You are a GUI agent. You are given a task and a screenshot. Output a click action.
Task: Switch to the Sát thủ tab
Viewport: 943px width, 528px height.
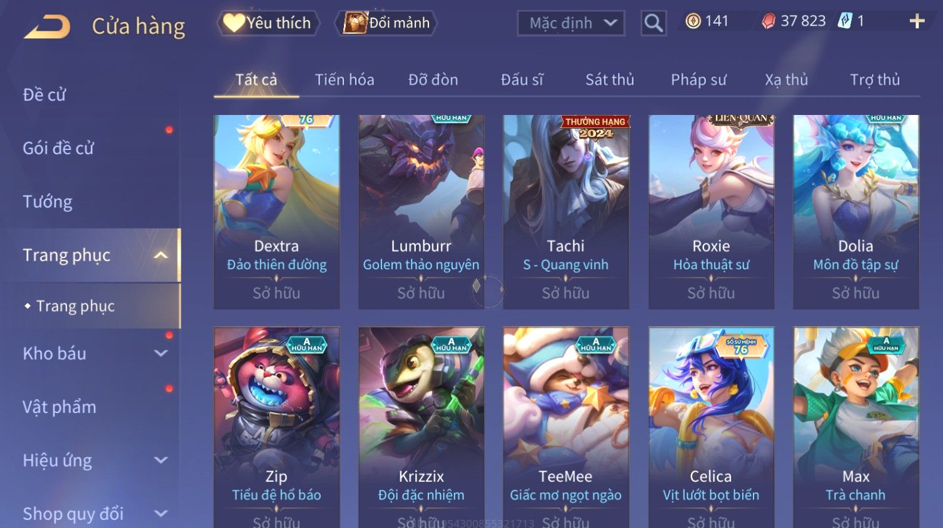(610, 80)
